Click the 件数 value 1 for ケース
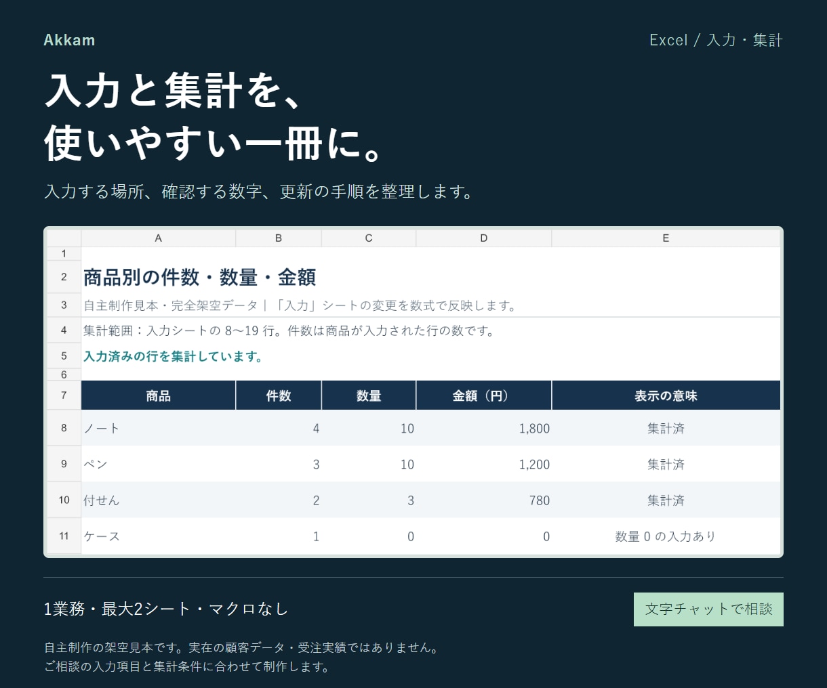 [279, 536]
